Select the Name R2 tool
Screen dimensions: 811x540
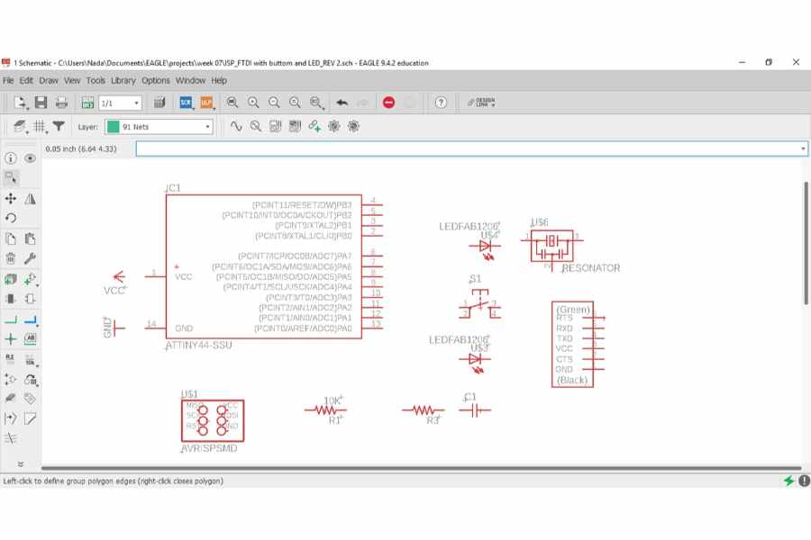(x=10, y=359)
